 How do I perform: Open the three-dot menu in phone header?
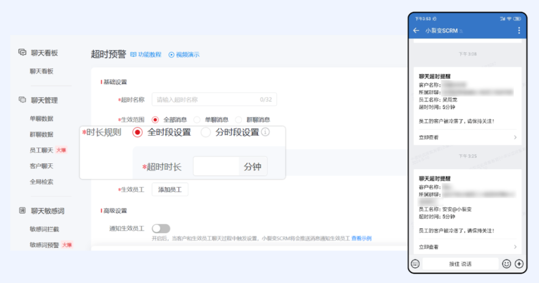519,30
